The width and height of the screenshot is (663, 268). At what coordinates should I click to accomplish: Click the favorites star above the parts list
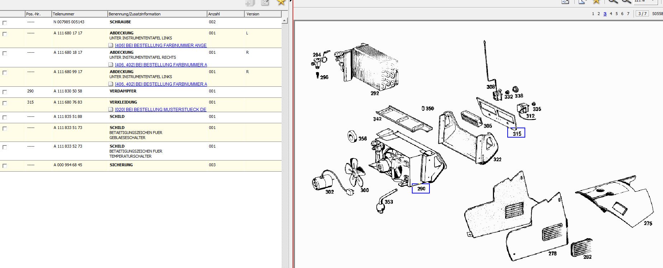(x=281, y=2)
